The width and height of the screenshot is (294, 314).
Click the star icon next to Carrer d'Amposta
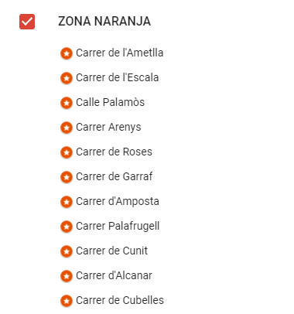pyautogui.click(x=67, y=202)
